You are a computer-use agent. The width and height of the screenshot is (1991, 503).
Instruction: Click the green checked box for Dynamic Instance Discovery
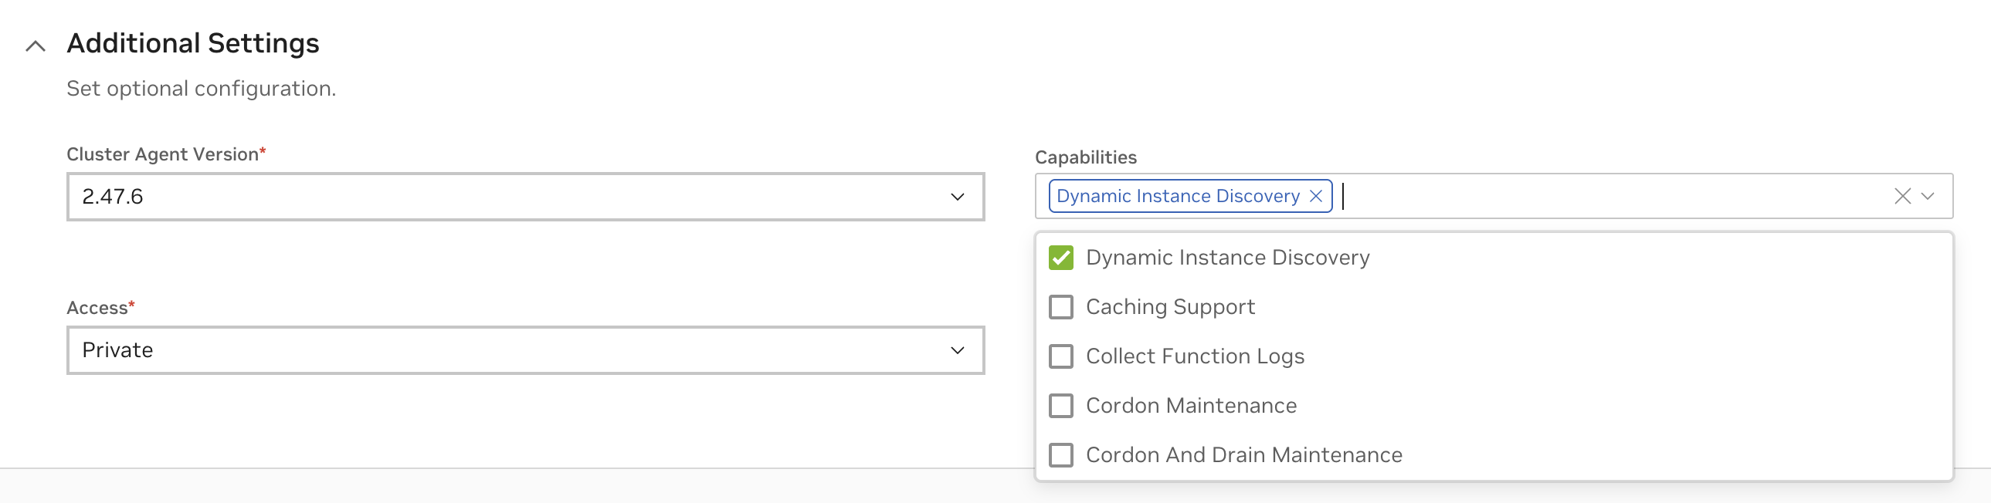coord(1061,258)
